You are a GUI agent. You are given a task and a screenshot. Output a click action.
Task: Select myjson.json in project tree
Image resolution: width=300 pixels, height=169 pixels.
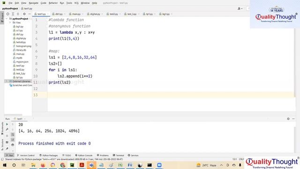21,61
